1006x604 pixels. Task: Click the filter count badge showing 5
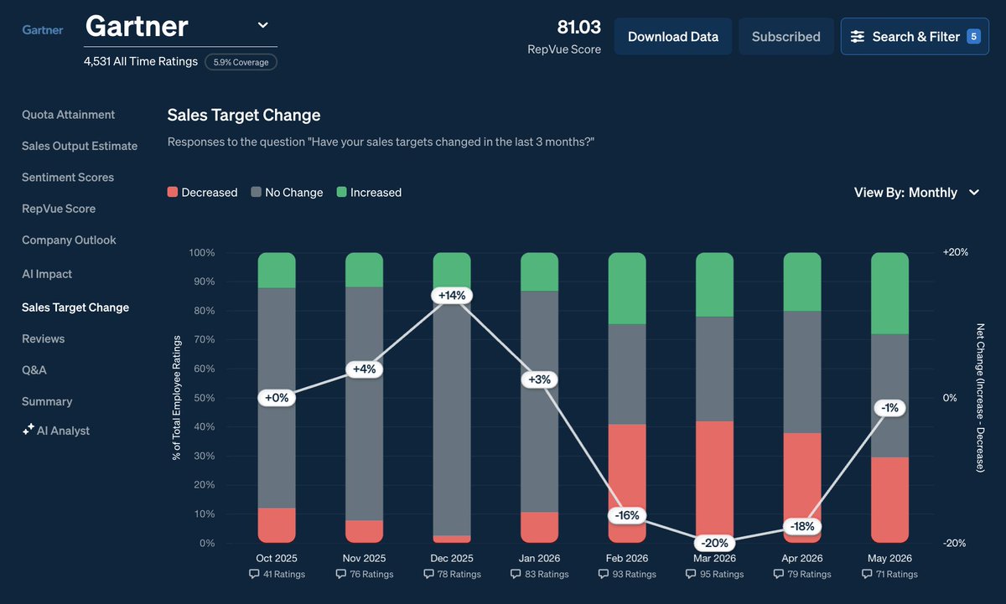[973, 36]
